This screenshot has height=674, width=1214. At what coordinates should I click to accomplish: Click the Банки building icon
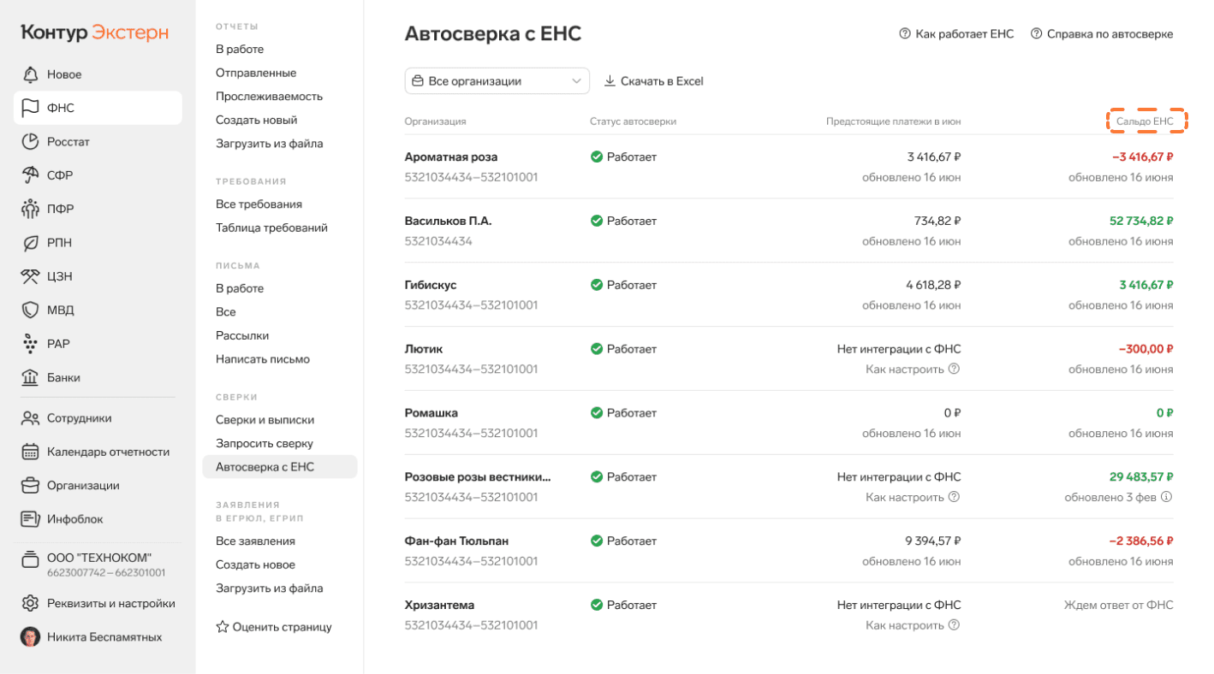[x=31, y=377]
